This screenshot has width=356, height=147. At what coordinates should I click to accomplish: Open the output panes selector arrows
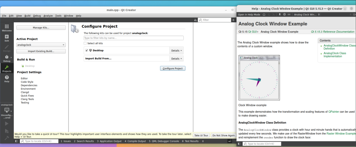(x=203, y=141)
